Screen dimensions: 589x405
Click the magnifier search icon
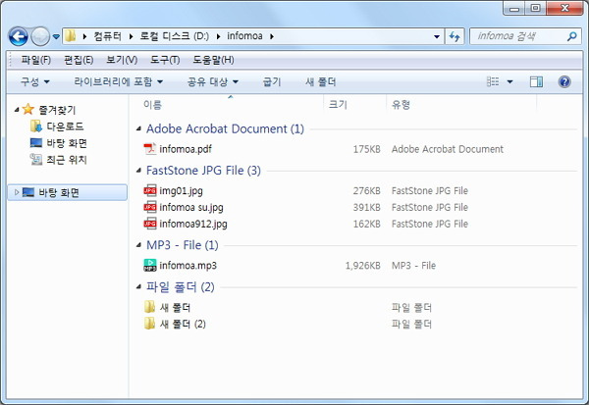click(x=572, y=36)
